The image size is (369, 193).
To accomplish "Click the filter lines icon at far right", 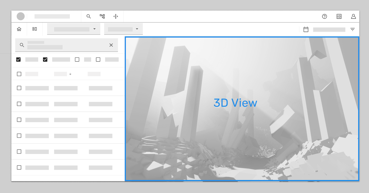I will [353, 30].
